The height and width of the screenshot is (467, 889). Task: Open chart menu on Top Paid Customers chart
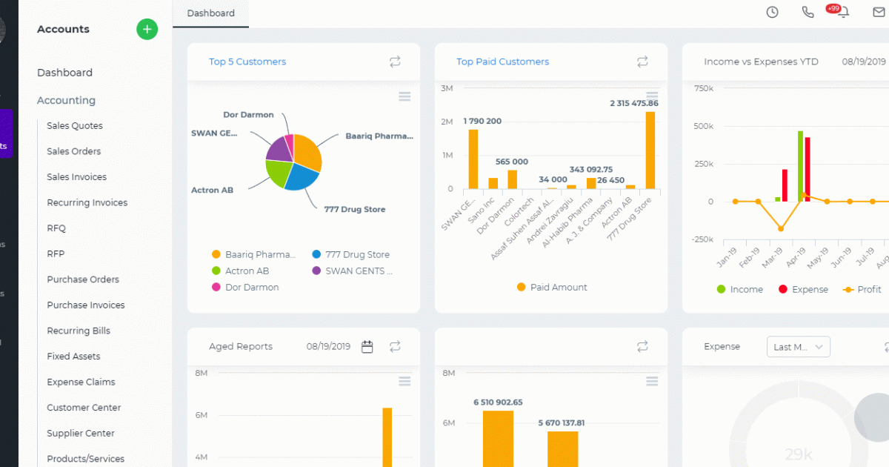tap(652, 96)
